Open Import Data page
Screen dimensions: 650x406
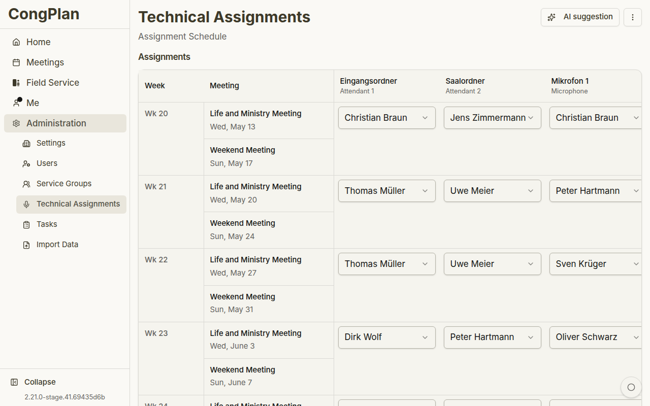coord(71,245)
